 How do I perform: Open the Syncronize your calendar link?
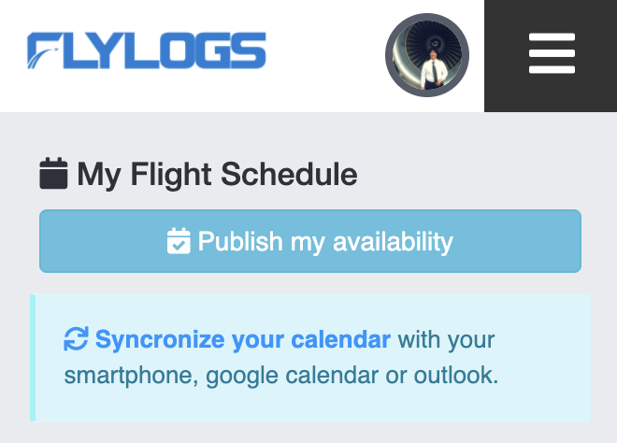click(x=242, y=339)
